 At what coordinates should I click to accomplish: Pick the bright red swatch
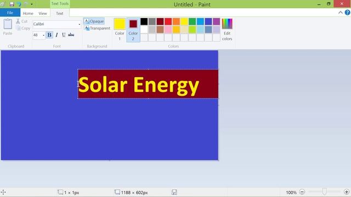(168, 21)
